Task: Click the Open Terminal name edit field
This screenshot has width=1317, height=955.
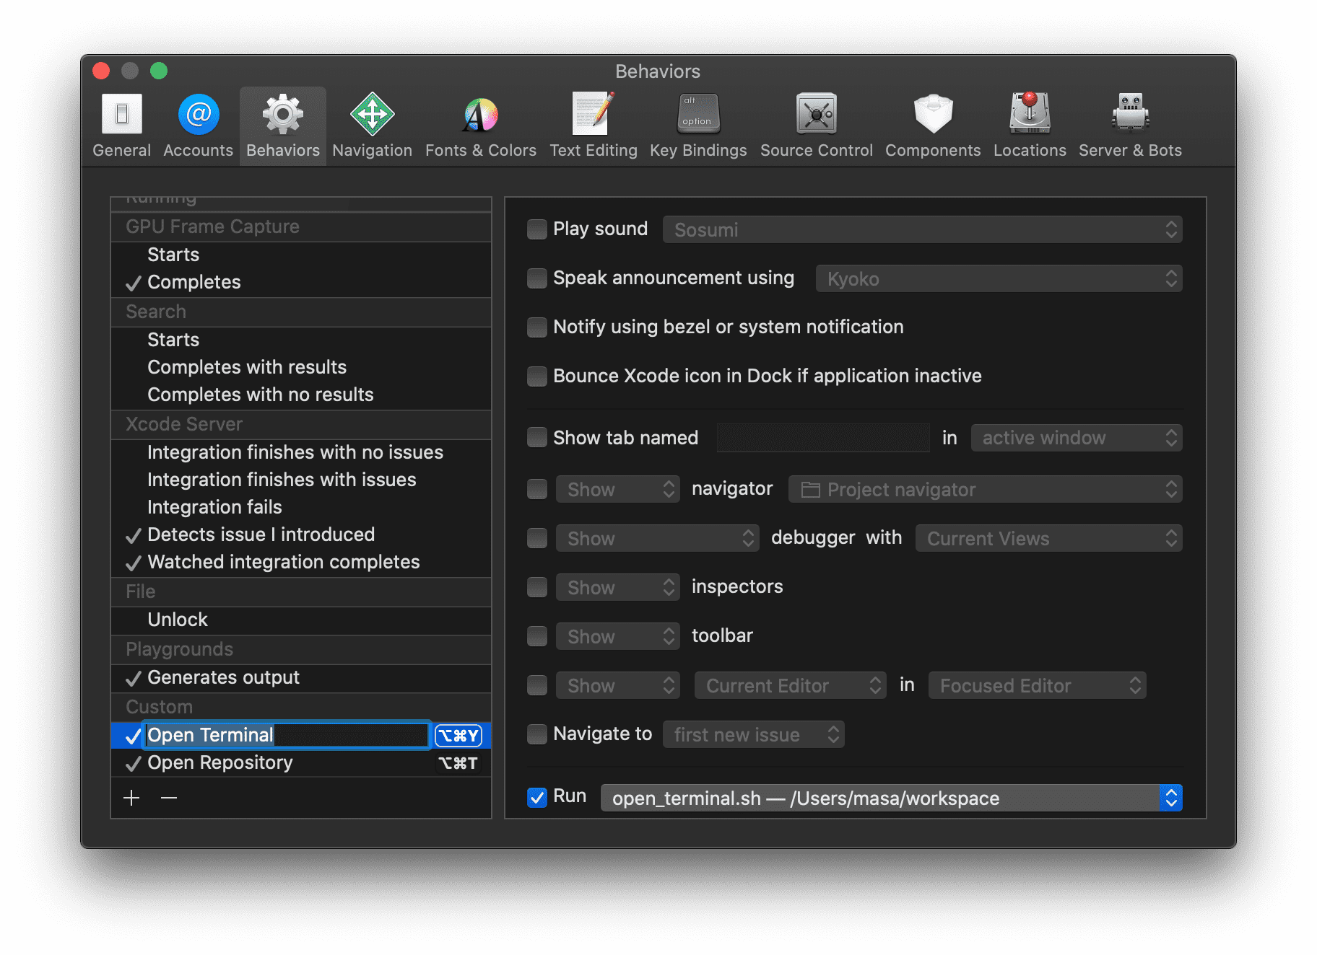Action: [x=287, y=735]
